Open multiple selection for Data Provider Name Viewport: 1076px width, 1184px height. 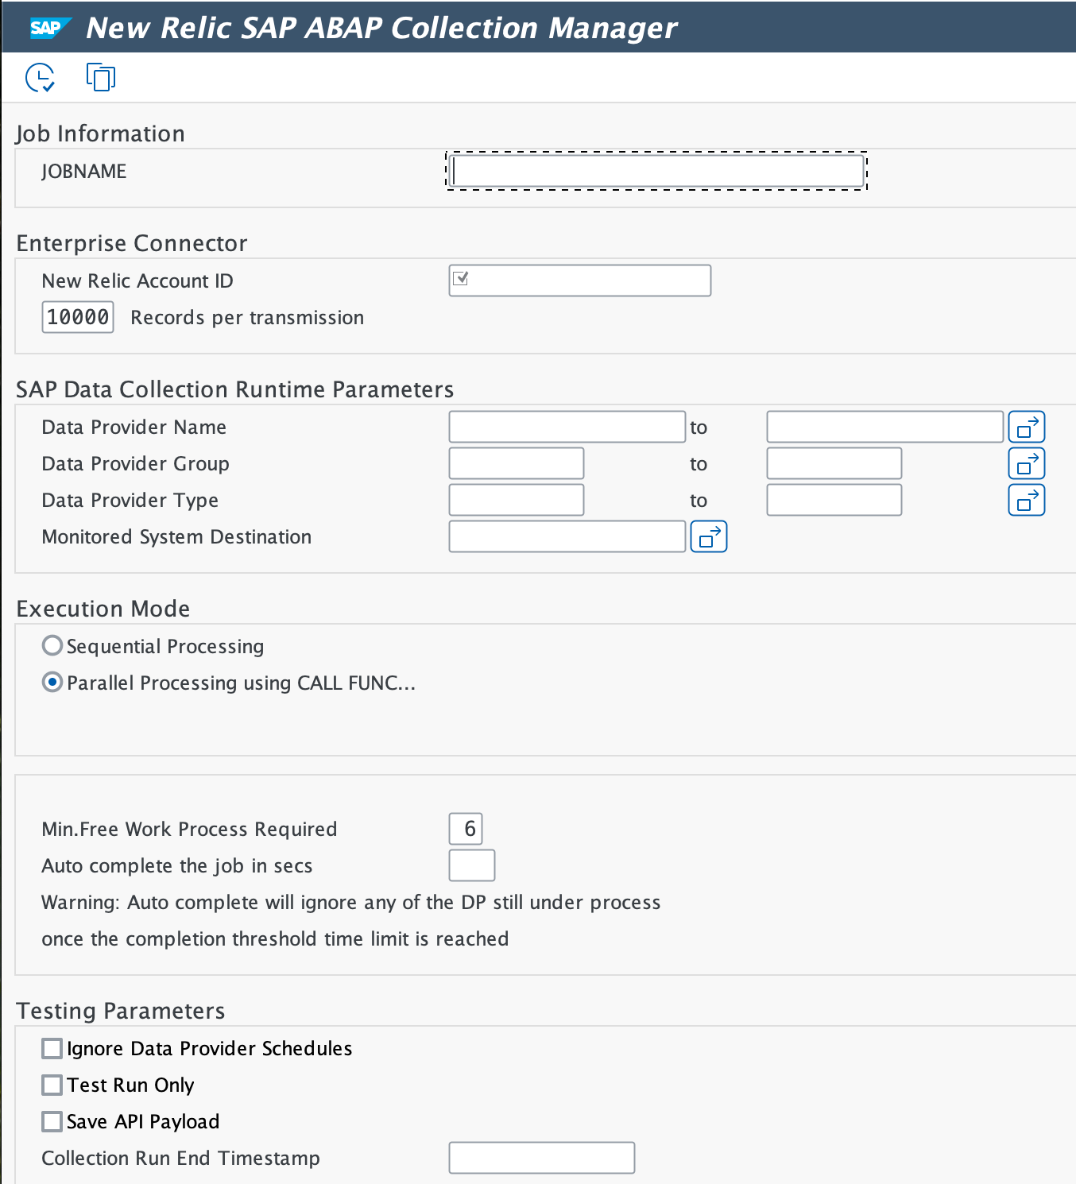point(1026,427)
